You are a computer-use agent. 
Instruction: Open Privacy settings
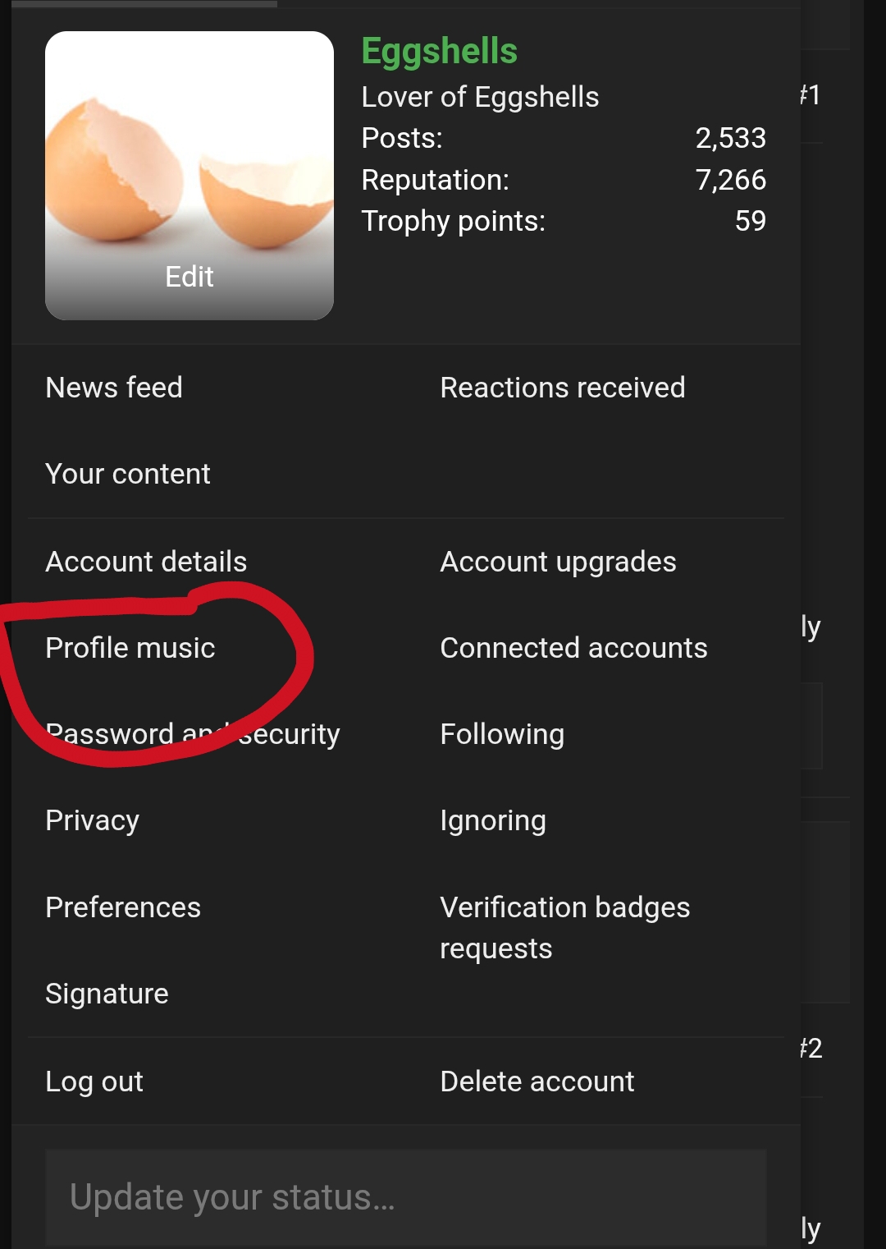92,820
